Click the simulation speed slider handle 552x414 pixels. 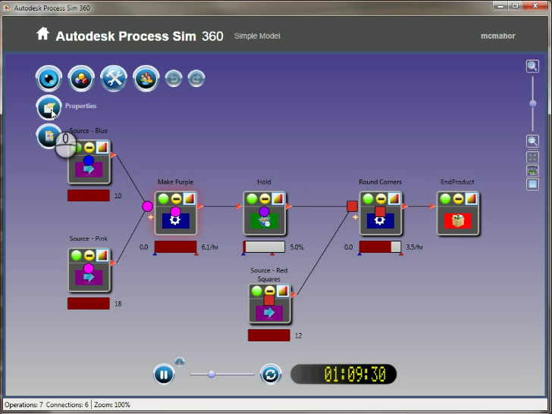[x=212, y=375]
